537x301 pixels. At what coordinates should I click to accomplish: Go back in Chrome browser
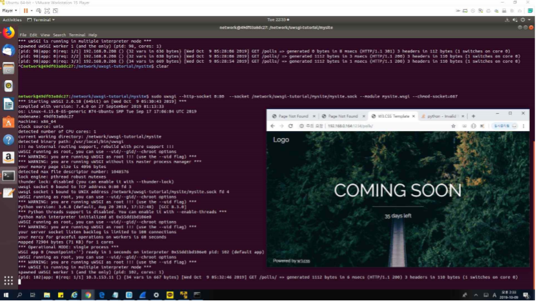(x=272, y=126)
